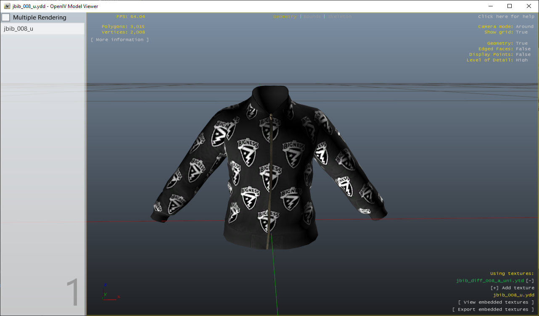This screenshot has width=539, height=316.
Task: Toggle the Show grid setting
Action: coord(521,32)
